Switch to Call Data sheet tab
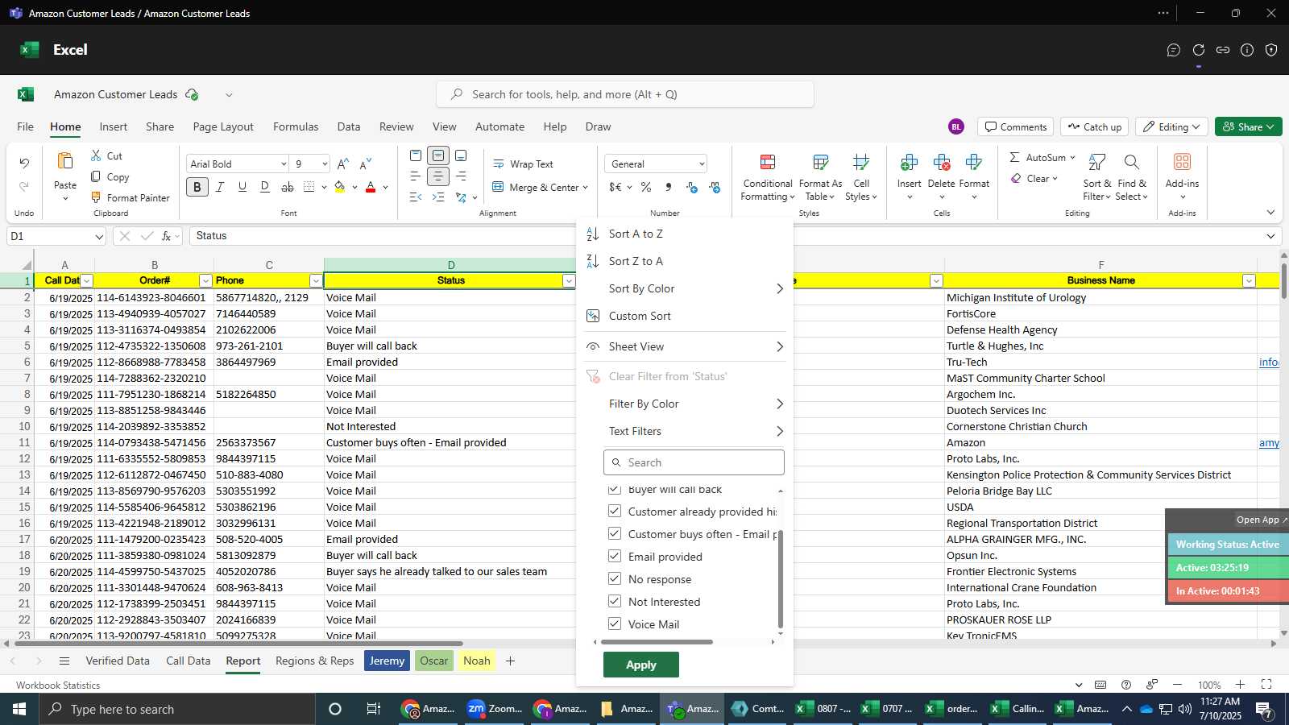Image resolution: width=1289 pixels, height=725 pixels. [188, 661]
